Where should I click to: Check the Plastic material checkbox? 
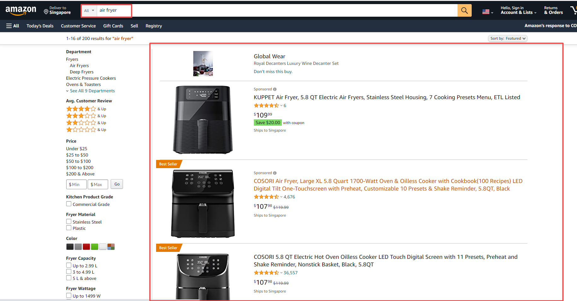pyautogui.click(x=69, y=228)
